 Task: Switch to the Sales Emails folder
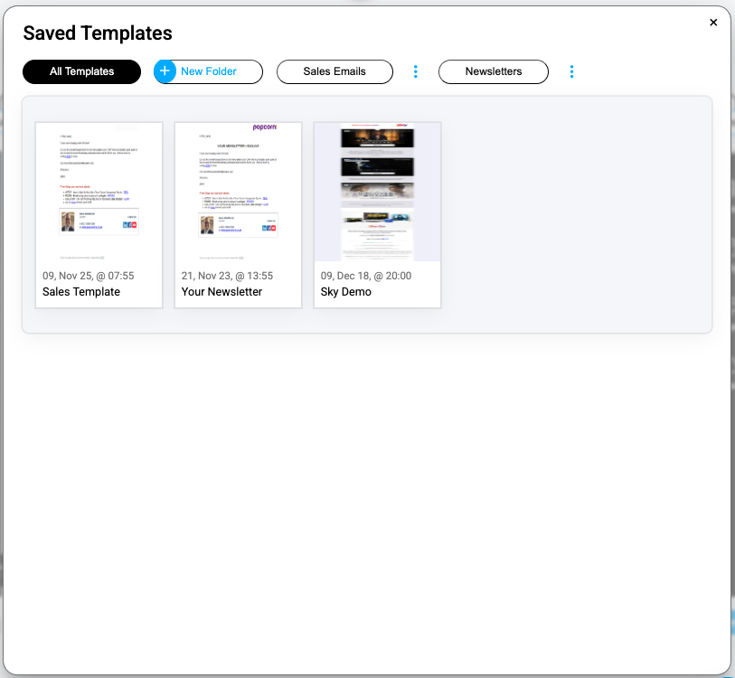pyautogui.click(x=335, y=71)
